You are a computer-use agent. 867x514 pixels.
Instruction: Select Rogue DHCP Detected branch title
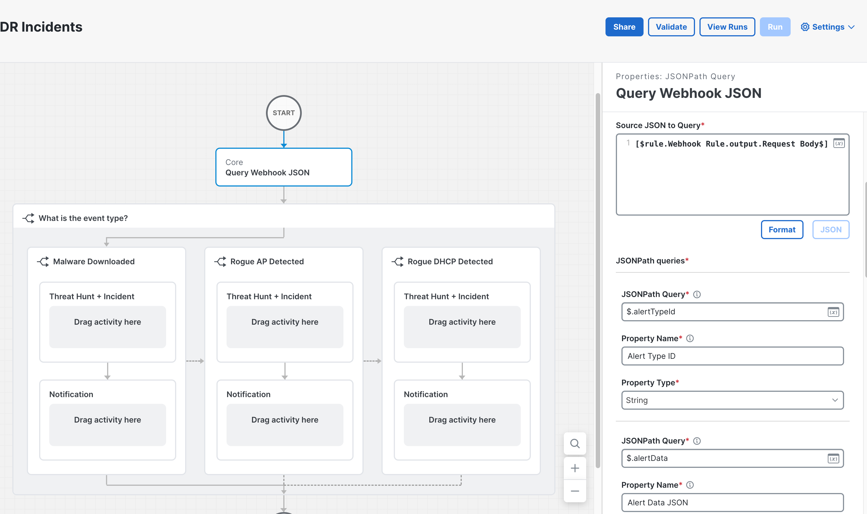[x=450, y=261]
